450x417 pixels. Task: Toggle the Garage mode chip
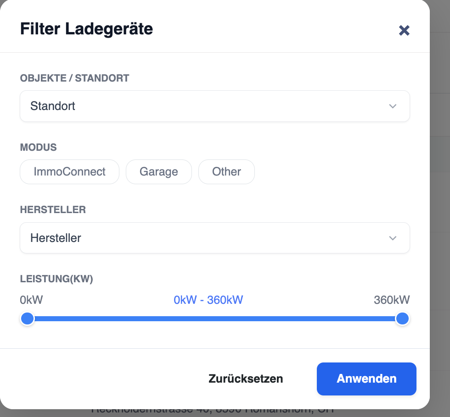pyautogui.click(x=159, y=172)
